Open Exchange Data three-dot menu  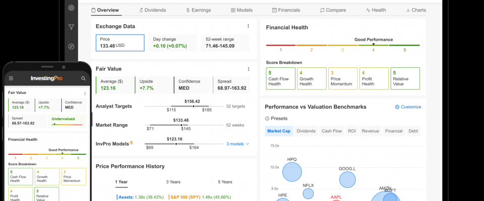(x=248, y=26)
